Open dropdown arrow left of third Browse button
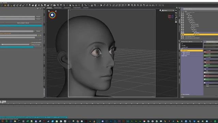Image resolution: width=218 pixels, height=123 pixels. click(x=34, y=31)
